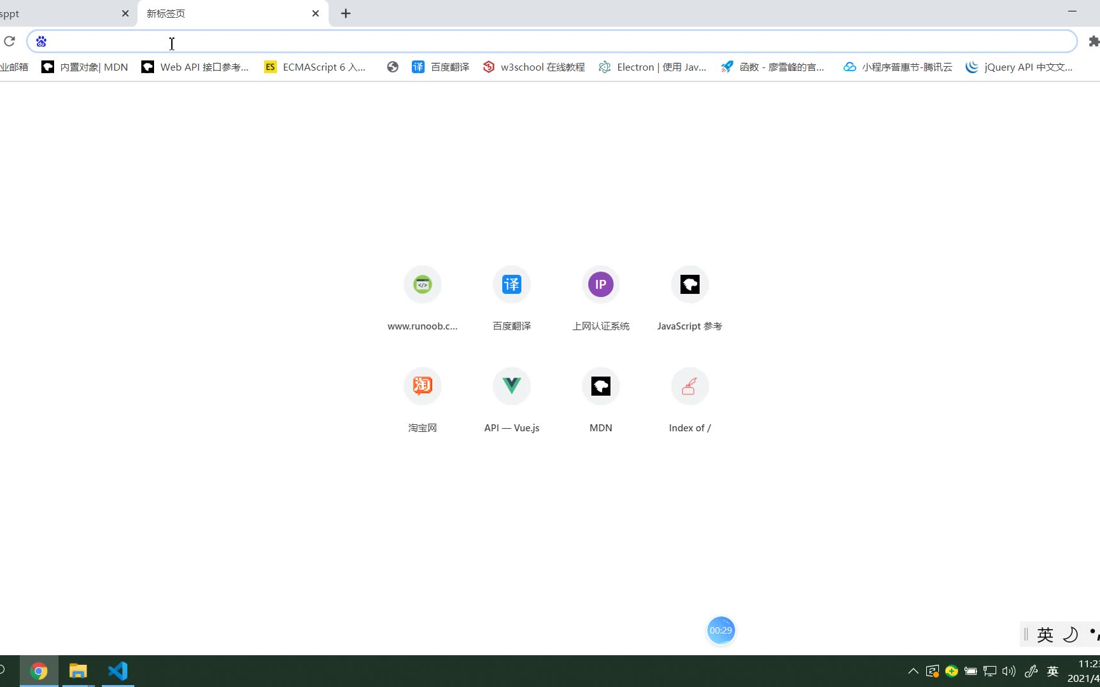
Task: Click the volume speaker tray icon
Action: pyautogui.click(x=1009, y=671)
